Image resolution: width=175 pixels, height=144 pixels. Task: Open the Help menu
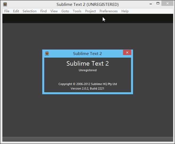125,11
